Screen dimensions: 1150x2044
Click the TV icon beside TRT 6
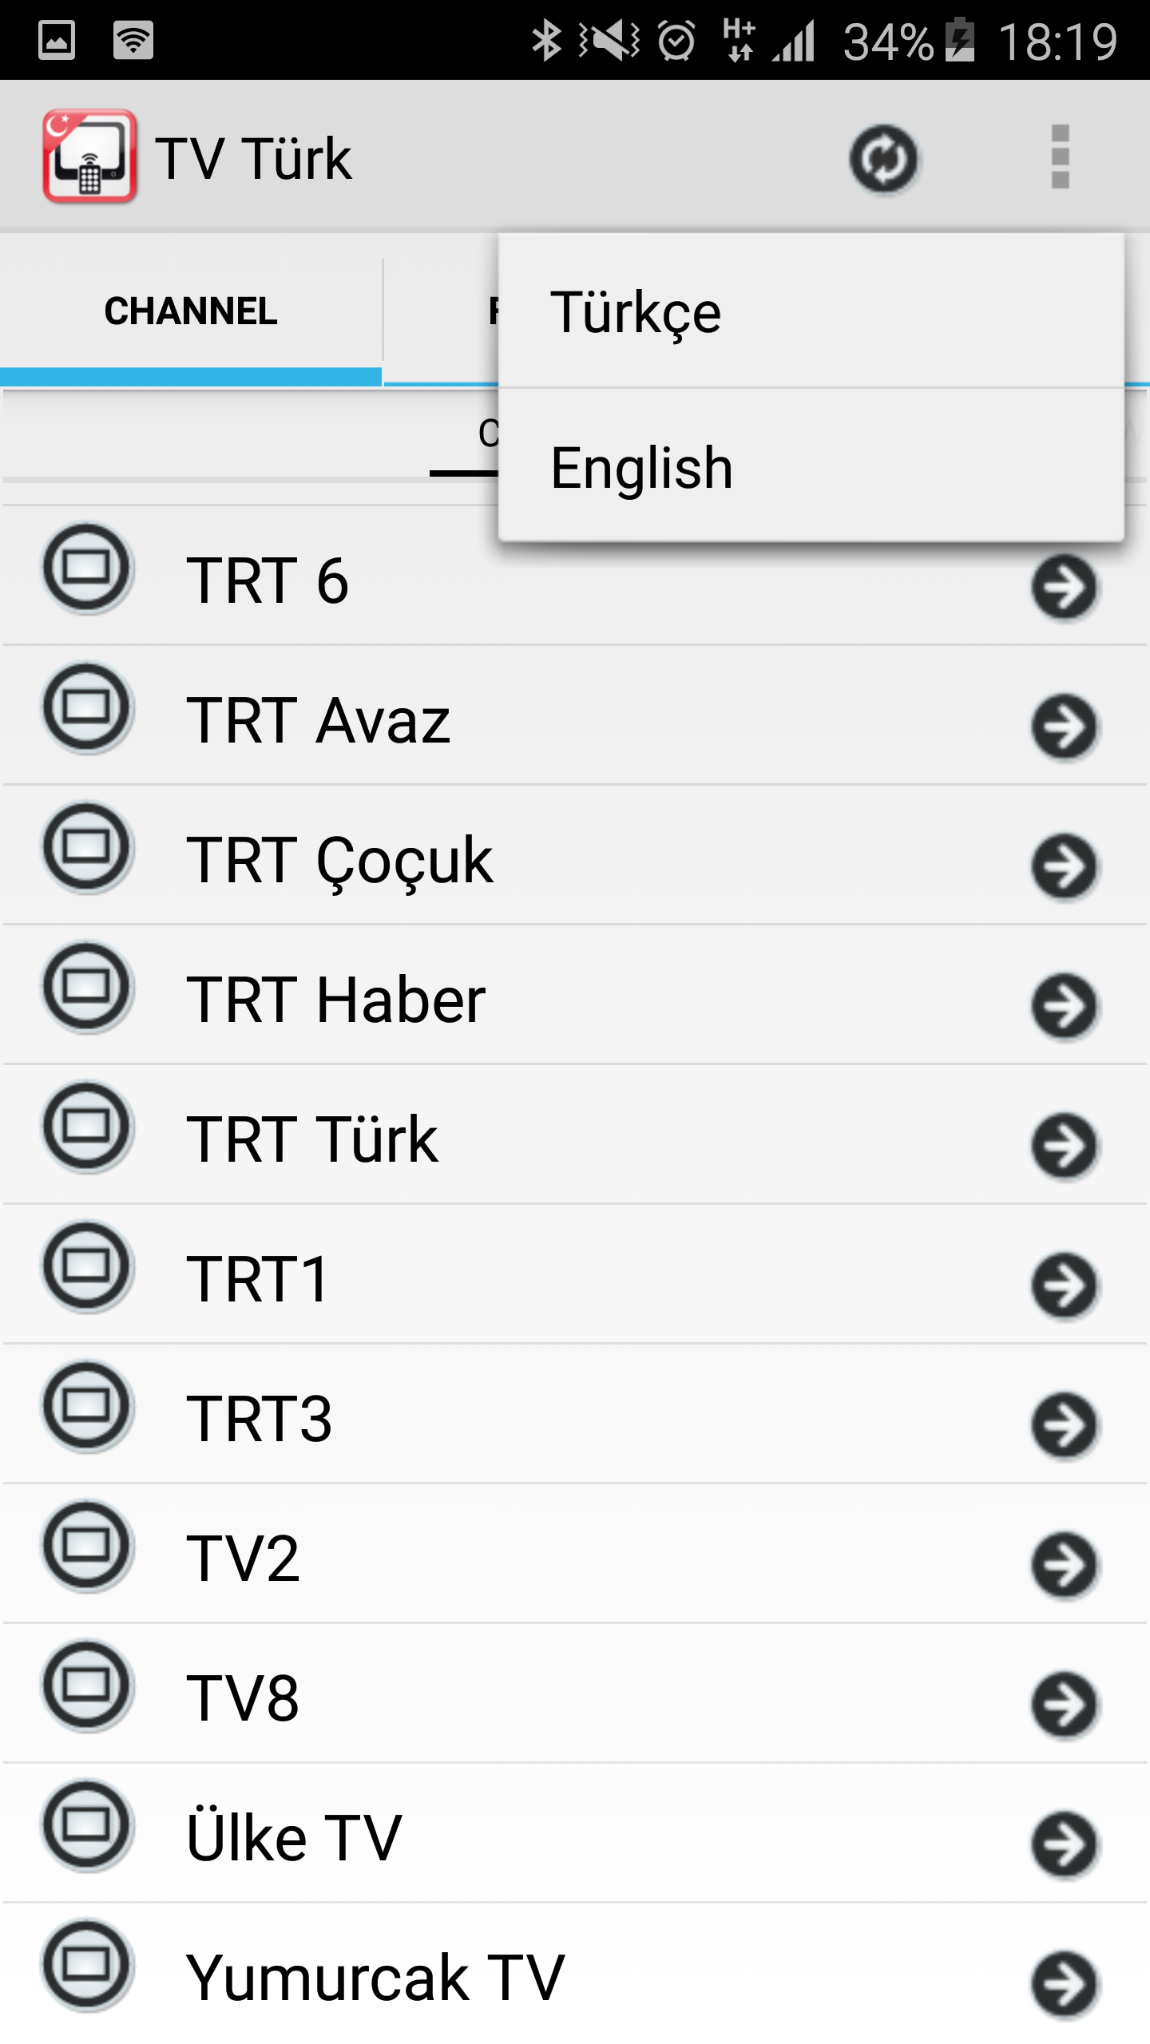point(87,568)
